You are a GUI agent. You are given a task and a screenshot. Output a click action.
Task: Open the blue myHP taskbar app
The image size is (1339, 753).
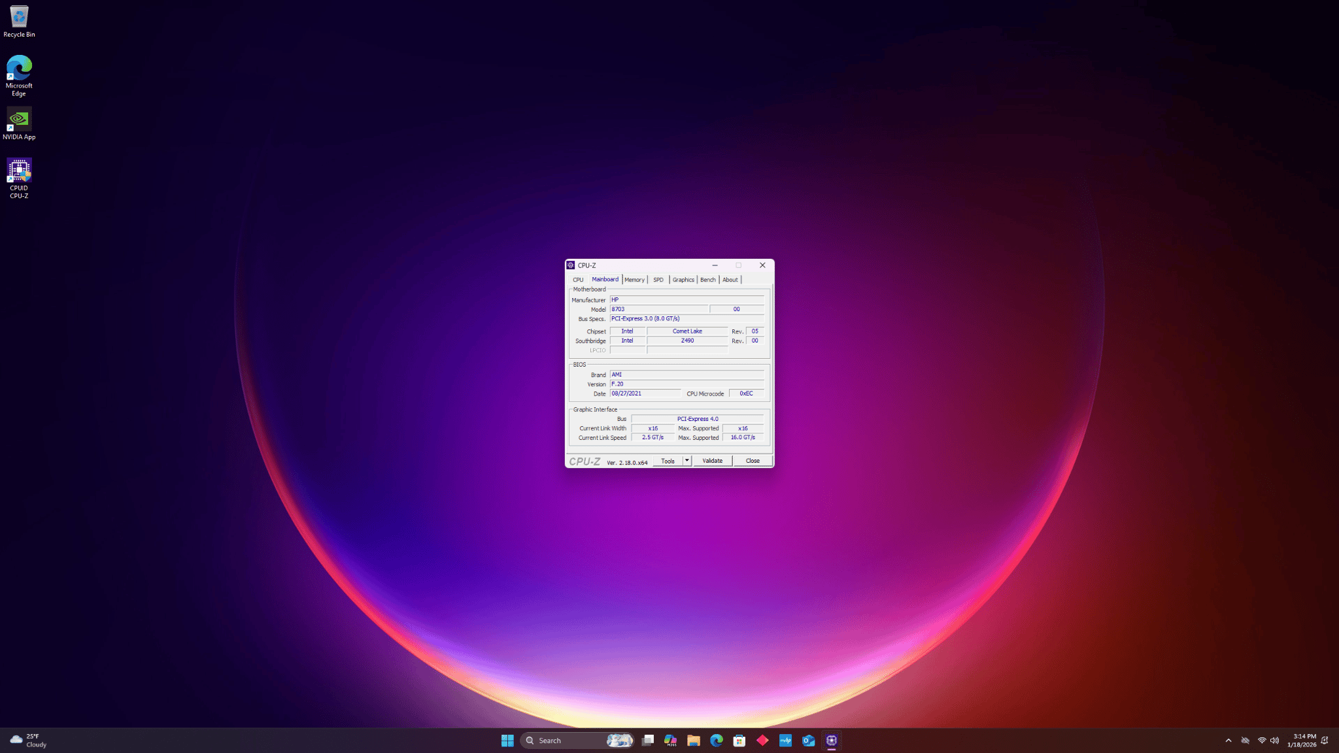click(785, 741)
